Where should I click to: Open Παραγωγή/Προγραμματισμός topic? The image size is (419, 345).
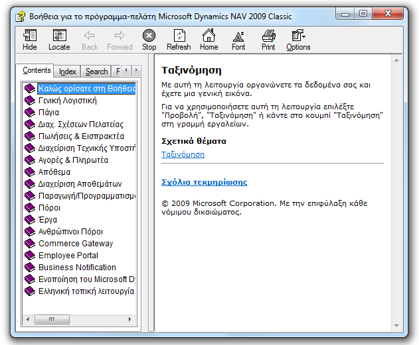(87, 196)
